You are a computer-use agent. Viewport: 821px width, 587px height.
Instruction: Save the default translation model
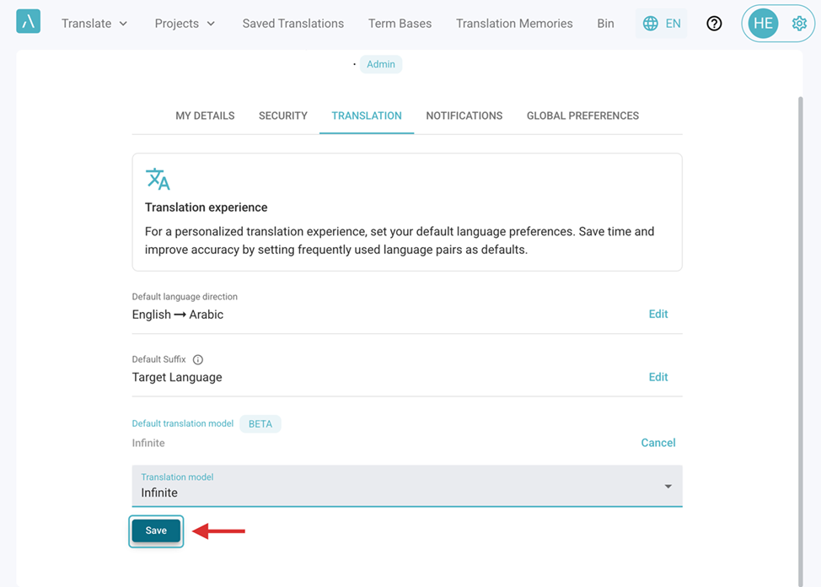point(156,531)
